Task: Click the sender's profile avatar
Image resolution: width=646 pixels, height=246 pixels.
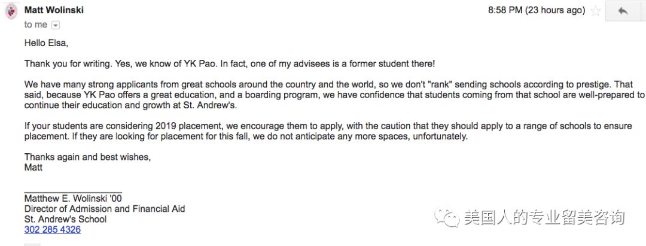Action: tap(11, 11)
